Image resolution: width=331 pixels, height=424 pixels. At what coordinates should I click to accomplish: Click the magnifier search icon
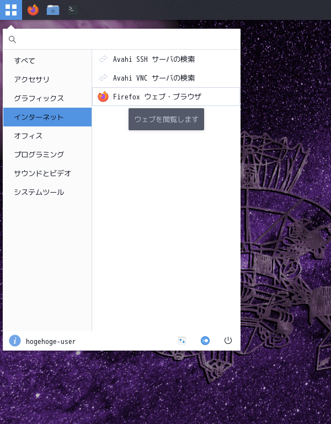12,40
